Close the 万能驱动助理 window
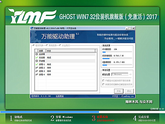The height and width of the screenshot is (124, 165). [133, 28]
